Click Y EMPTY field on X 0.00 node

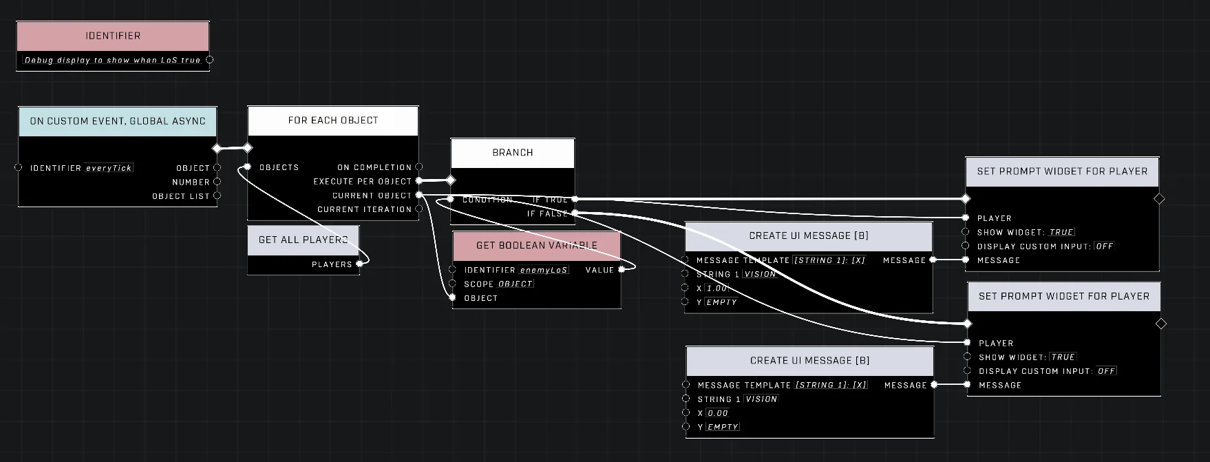[x=723, y=427]
